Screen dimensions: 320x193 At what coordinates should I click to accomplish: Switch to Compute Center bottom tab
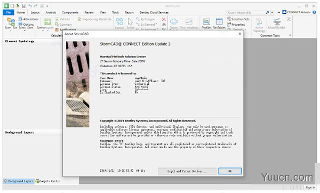pyautogui.click(x=48, y=181)
